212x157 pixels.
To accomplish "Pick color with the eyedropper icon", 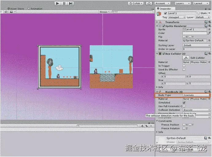I will click(x=209, y=33).
